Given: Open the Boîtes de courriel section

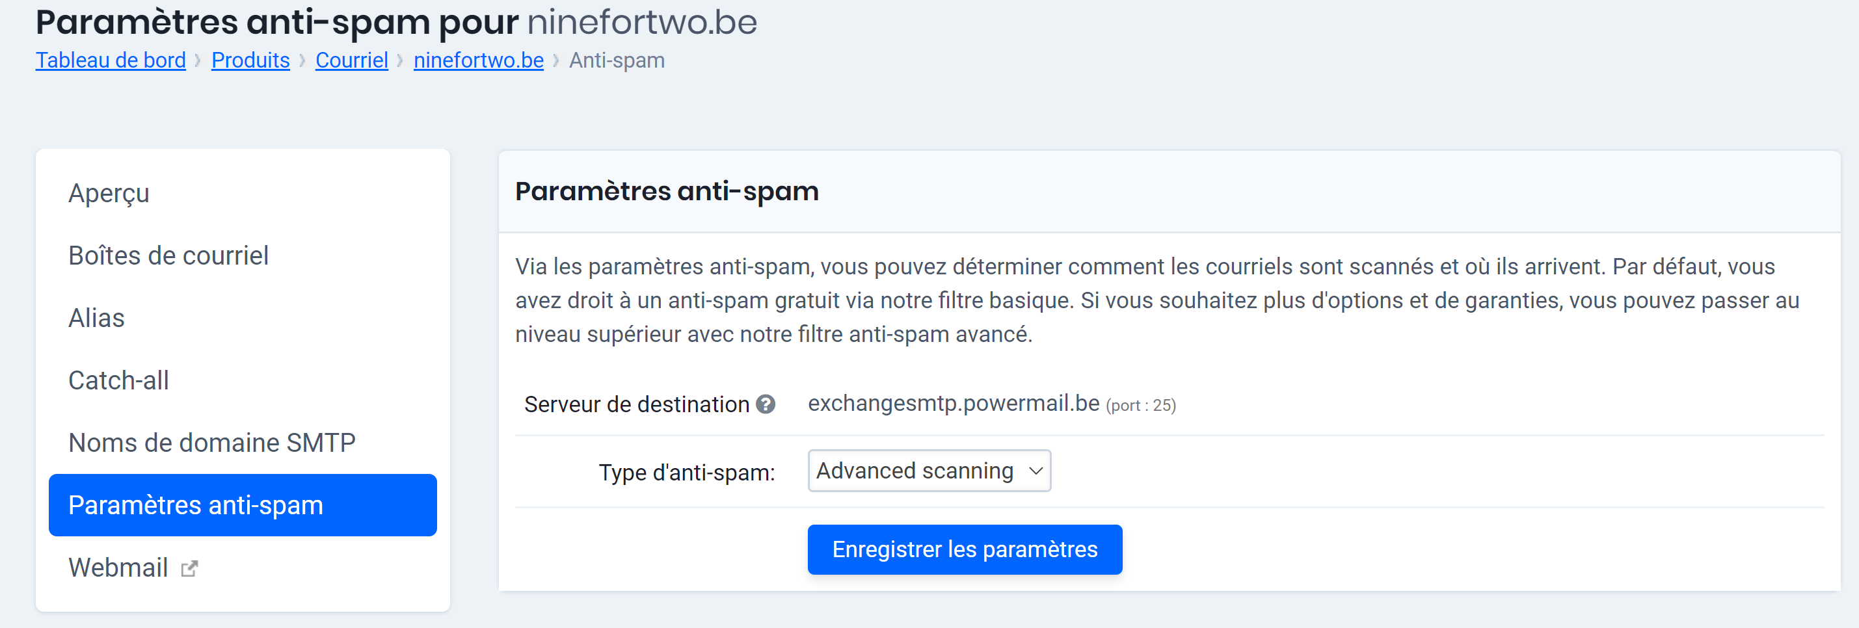Looking at the screenshot, I should click(168, 255).
